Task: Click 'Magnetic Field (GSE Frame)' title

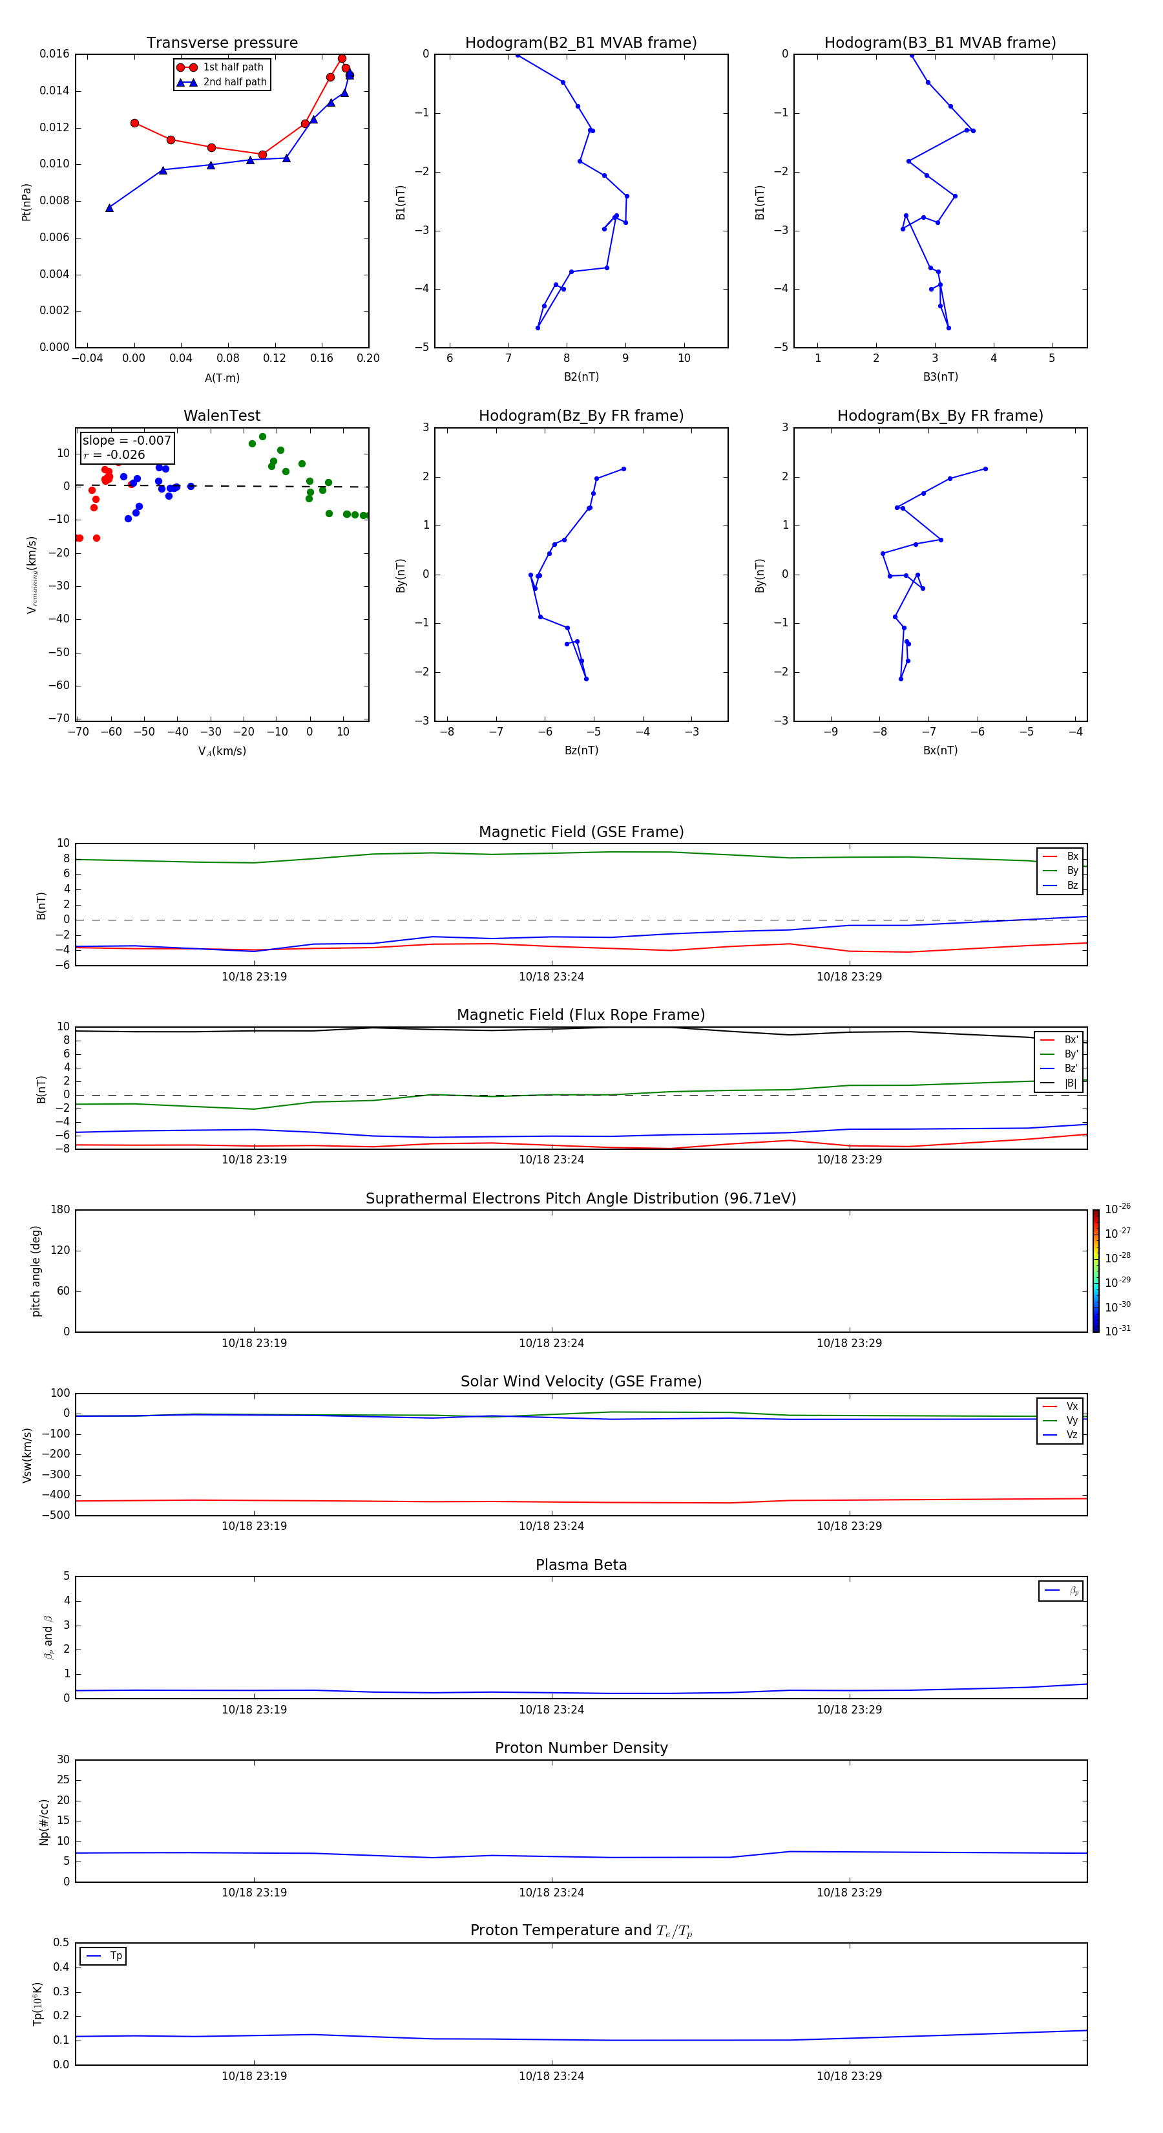Action: click(581, 832)
